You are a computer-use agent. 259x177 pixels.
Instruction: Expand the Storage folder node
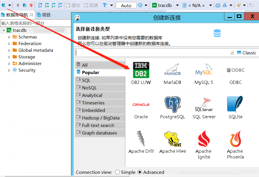pos(9,57)
